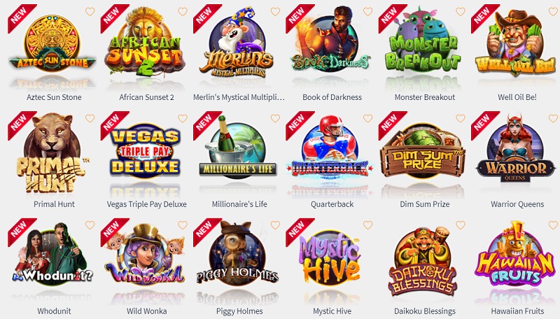Select the Piggy Holmes thumbnail
This screenshot has height=319, width=560.
238,255
